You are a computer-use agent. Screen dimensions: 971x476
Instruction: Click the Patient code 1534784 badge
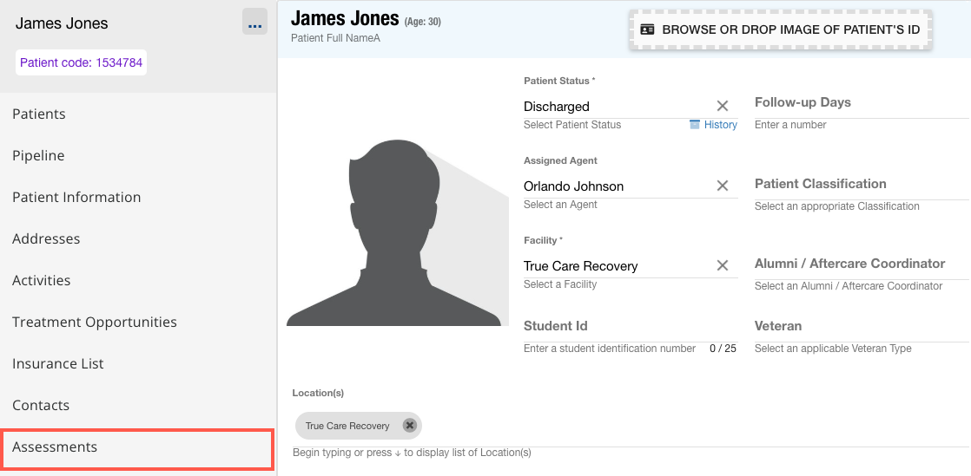(82, 62)
